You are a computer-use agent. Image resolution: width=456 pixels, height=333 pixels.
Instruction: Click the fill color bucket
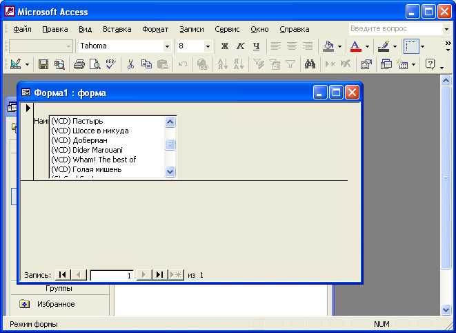[x=328, y=46]
